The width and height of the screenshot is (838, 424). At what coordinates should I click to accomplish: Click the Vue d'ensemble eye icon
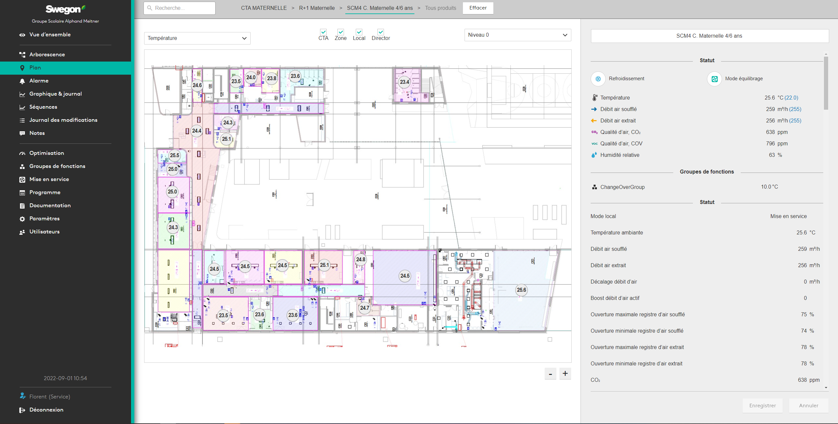tap(22, 35)
